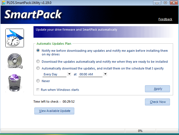Open the Feedback link
Screen dimensions: 179x135
click(165, 19)
